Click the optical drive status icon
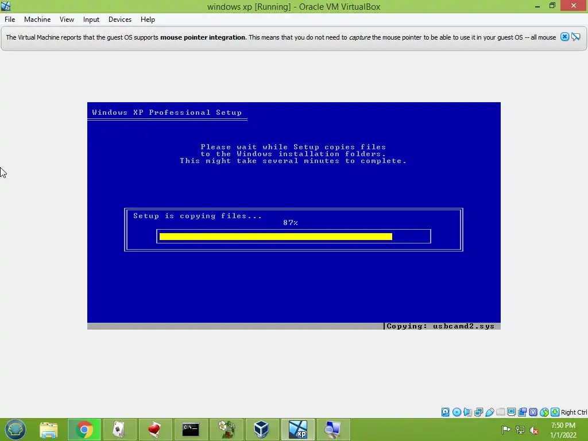This screenshot has width=588, height=441. tap(457, 412)
